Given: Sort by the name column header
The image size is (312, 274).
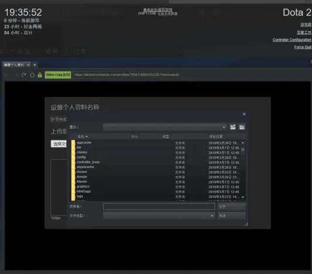Looking at the screenshot, I should (82, 136).
